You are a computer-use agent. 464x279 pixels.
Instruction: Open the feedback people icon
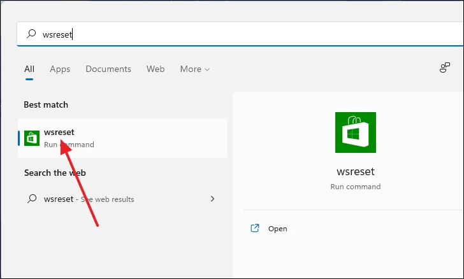coord(444,68)
